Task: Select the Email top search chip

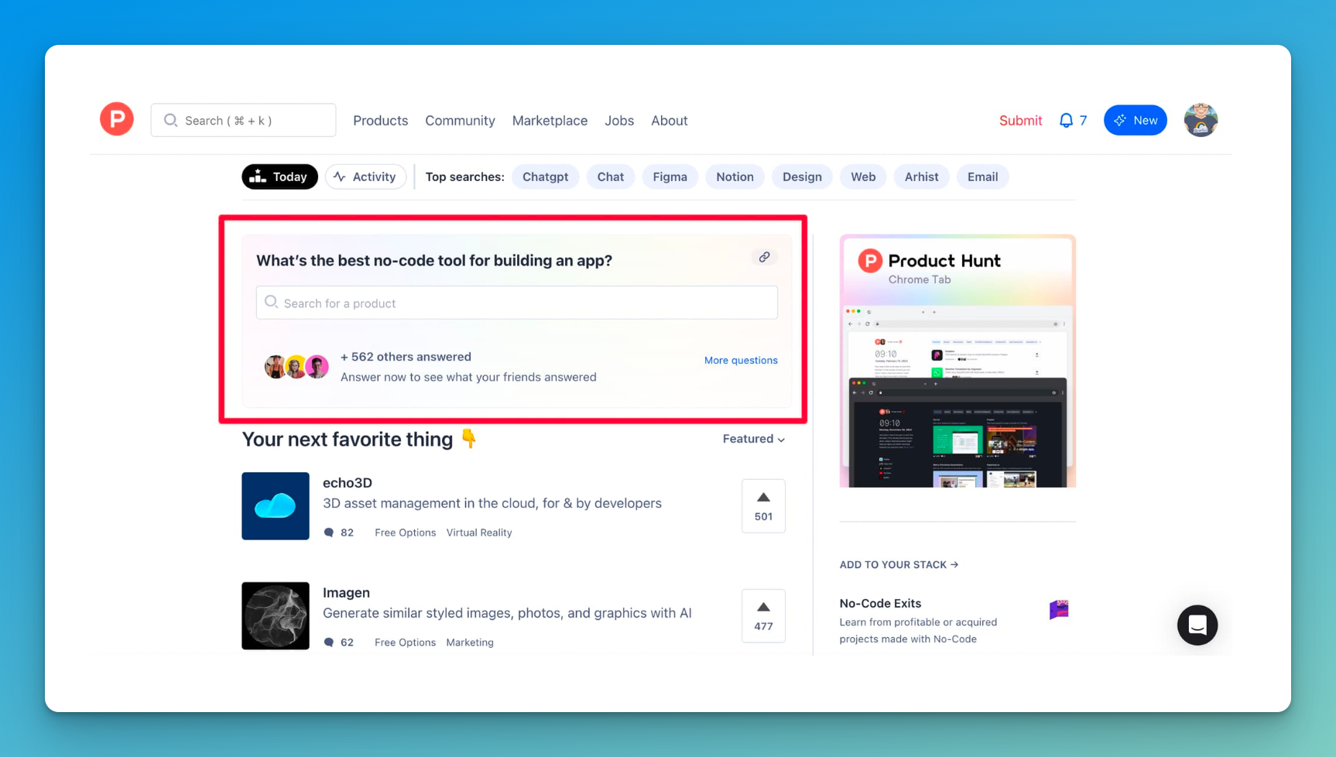Action: coord(982,176)
